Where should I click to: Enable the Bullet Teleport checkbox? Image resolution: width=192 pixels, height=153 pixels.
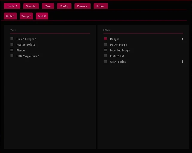point(12,39)
